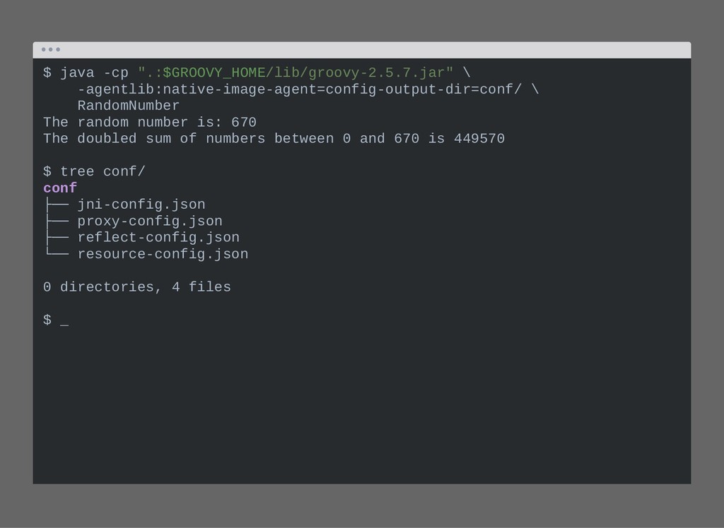Select reflect-config.json in the tree listing
Image resolution: width=724 pixels, height=528 pixels.
158,238
